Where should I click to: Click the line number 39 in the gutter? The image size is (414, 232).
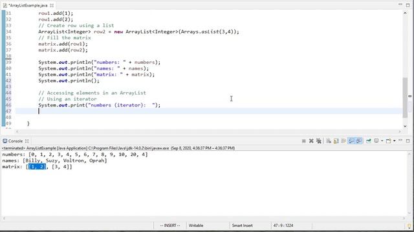tap(8, 63)
